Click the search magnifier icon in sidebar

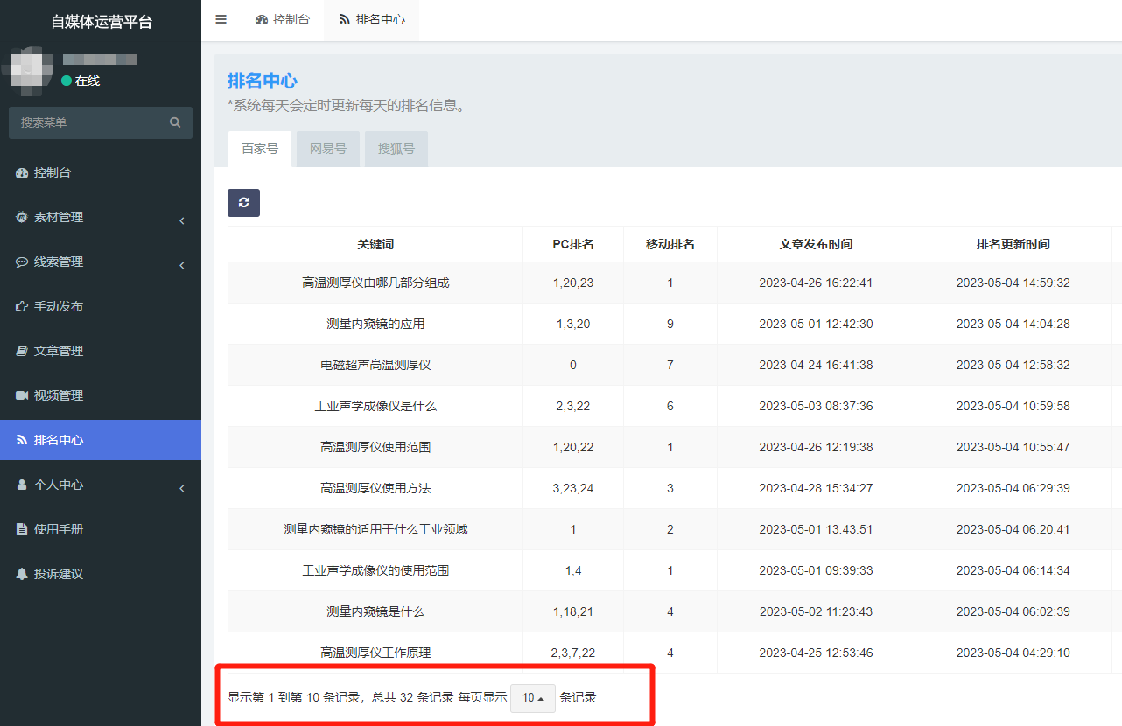[x=175, y=122]
